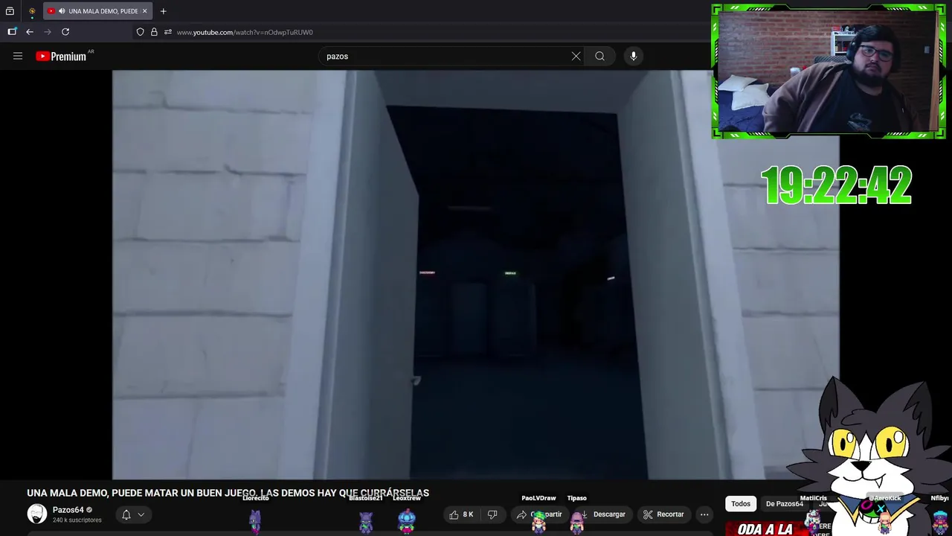Expand the subscription options chevron
This screenshot has width=952, height=536.
point(141,514)
